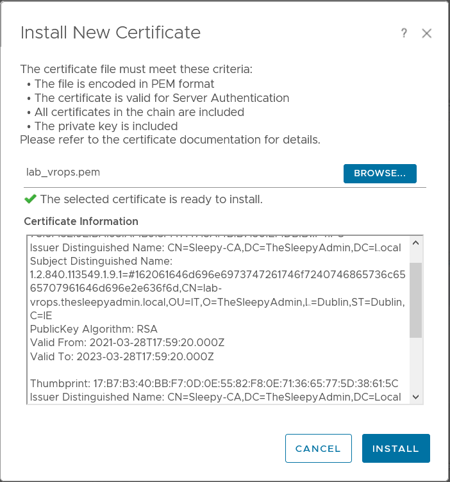Click the certificate info scrollbar thumb
450x482 pixels.
tap(415, 299)
